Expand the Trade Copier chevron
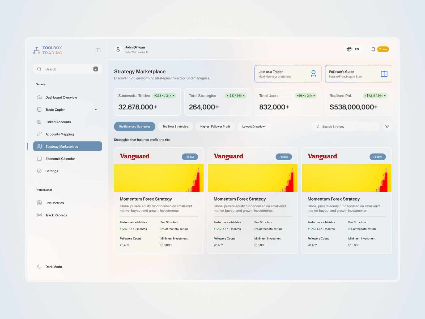The height and width of the screenshot is (319, 425). [96, 110]
